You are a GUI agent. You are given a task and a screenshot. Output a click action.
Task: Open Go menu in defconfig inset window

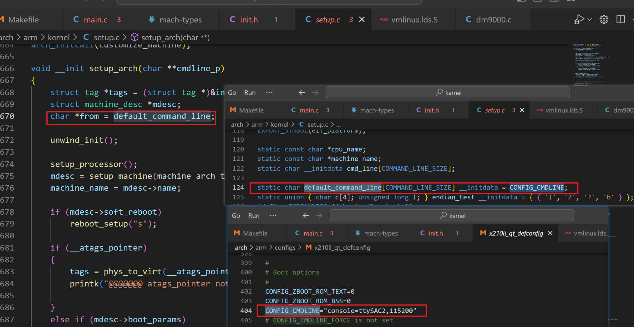236,216
